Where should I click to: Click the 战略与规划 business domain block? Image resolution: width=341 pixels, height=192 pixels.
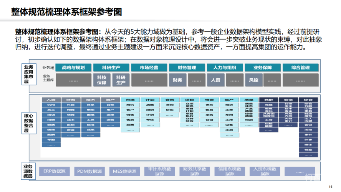tap(73, 68)
